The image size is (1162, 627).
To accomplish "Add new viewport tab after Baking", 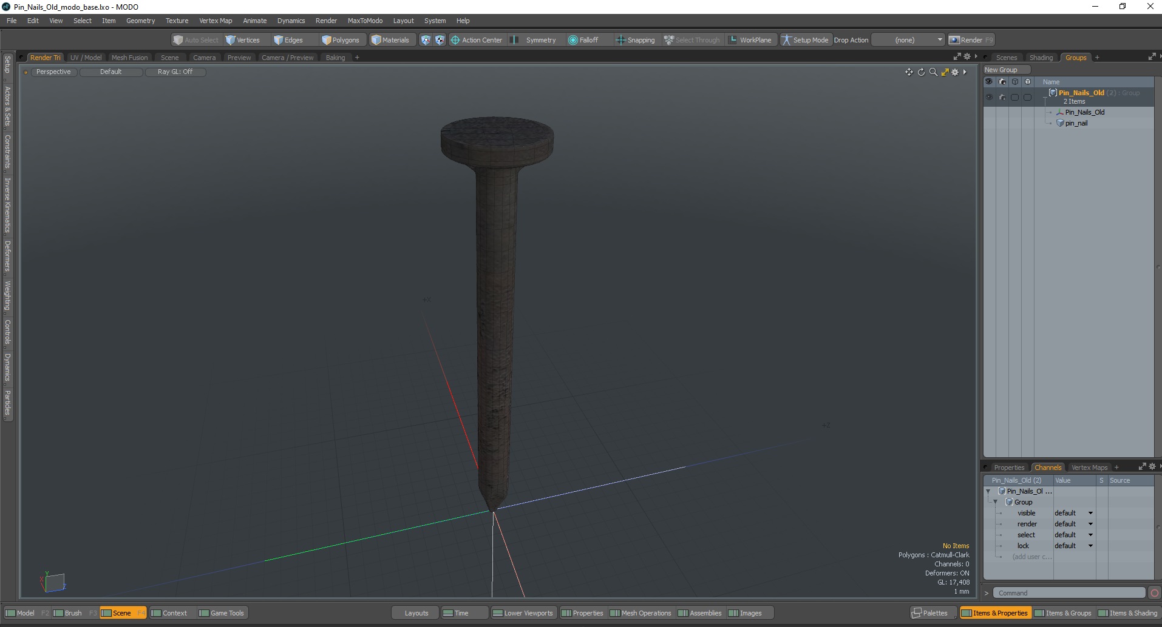I will click(x=357, y=58).
